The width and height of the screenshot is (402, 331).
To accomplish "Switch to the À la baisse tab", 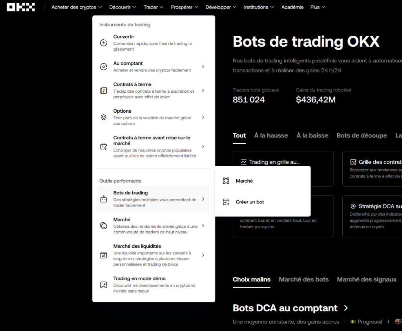I will [x=312, y=135].
